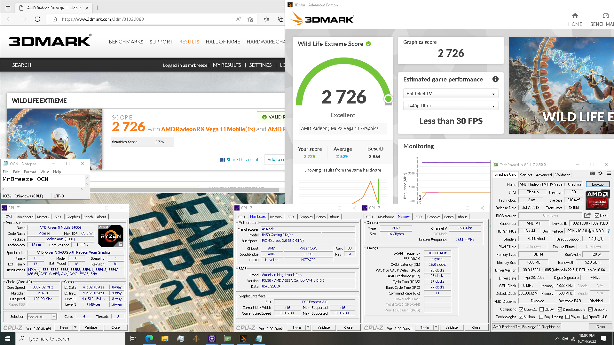Expand Tools dropdown arrow in CPU-Z Mainboard window
The image size is (614, 345).
pos(308,327)
